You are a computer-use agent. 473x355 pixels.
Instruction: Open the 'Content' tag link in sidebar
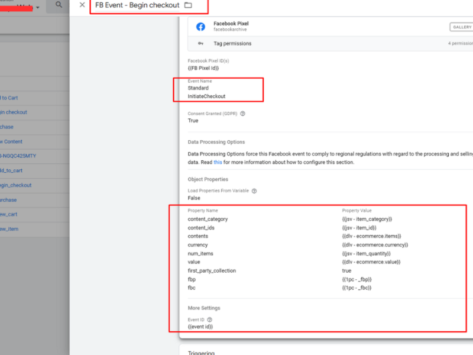tap(11, 141)
